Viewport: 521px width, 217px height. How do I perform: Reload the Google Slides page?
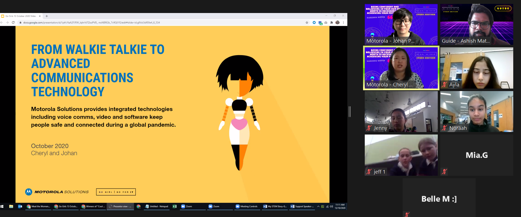[13, 22]
